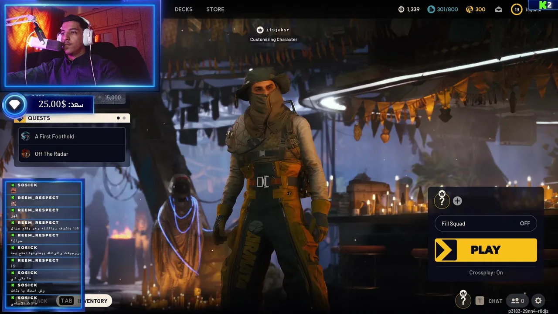Open the Off The Radar quest
Viewport: 558px width, 314px height.
coord(72,154)
